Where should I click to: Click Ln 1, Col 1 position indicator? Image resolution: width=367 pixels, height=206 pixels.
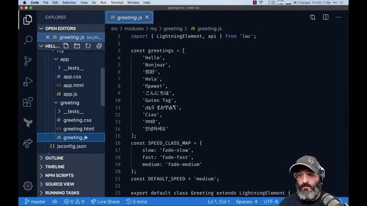(218, 201)
